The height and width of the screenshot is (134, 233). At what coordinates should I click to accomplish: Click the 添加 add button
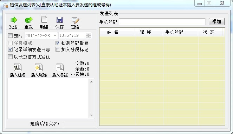point(216,22)
